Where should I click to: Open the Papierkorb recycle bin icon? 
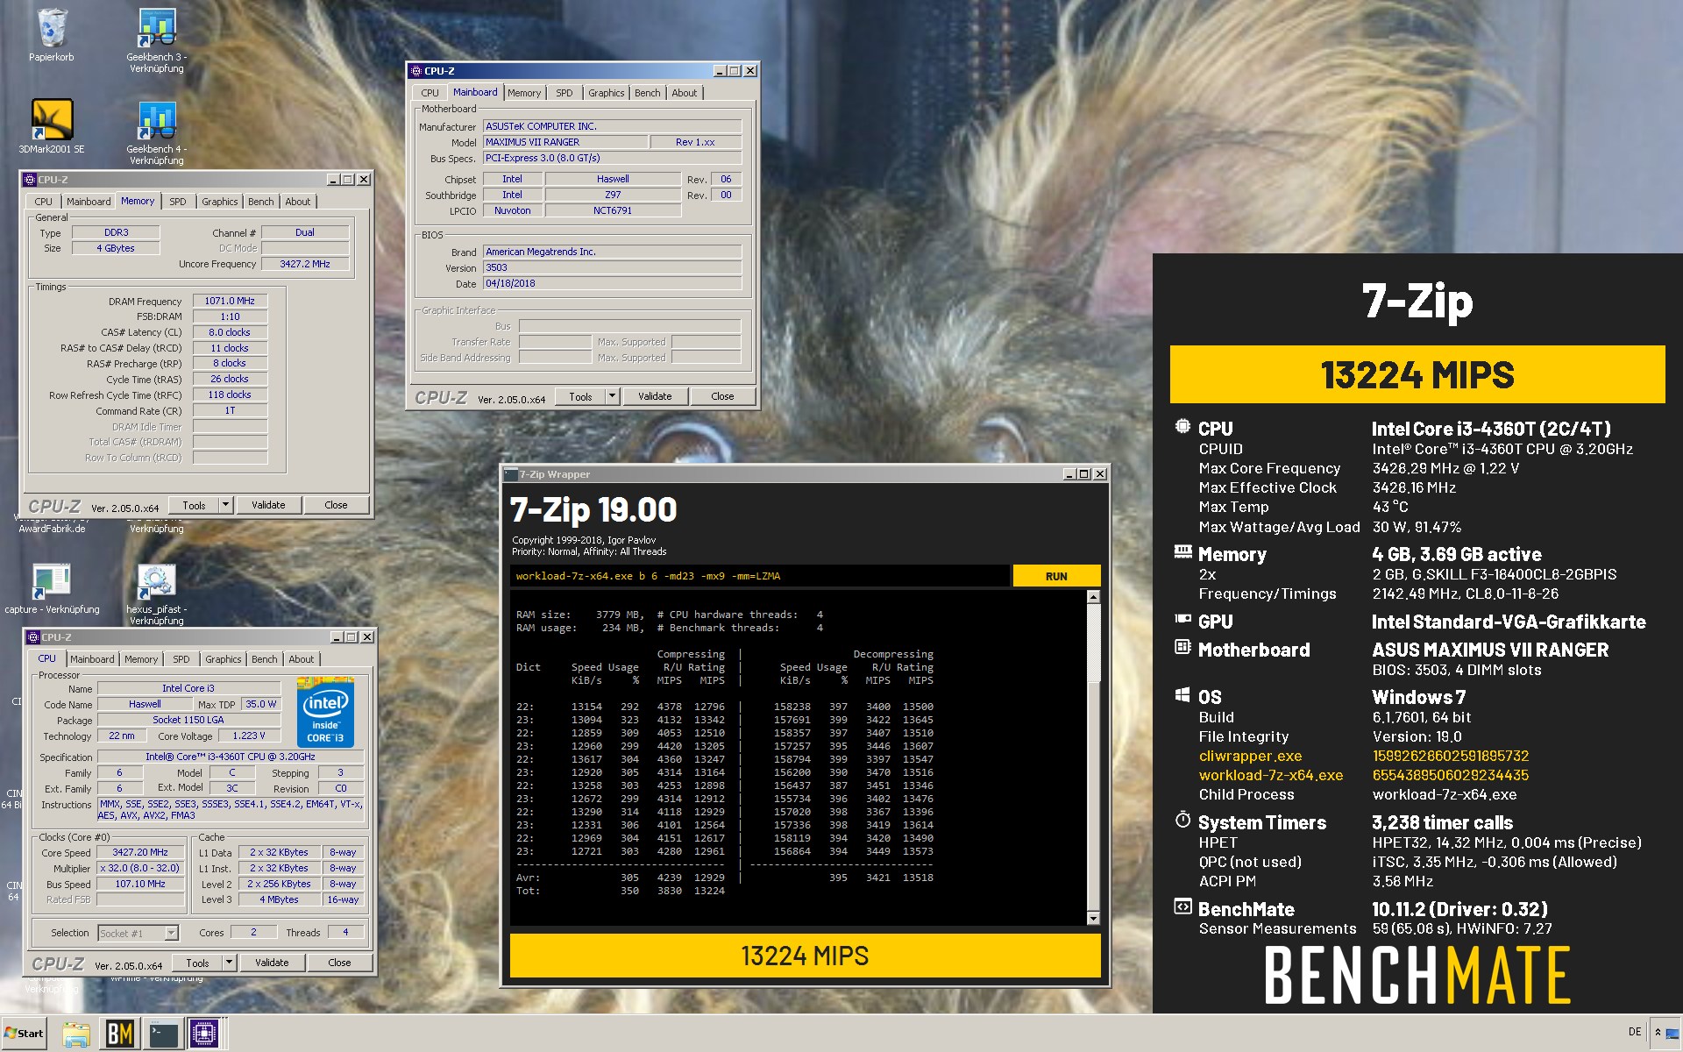[x=52, y=29]
